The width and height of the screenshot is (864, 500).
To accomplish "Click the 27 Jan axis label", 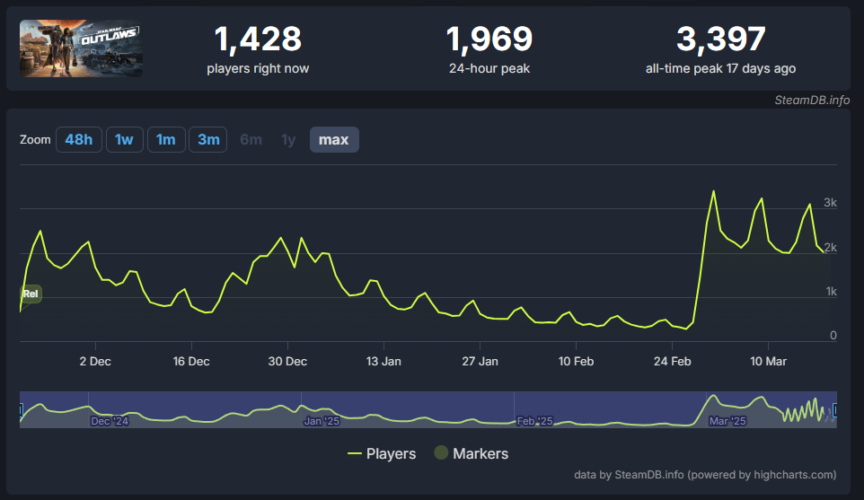I will 480,362.
